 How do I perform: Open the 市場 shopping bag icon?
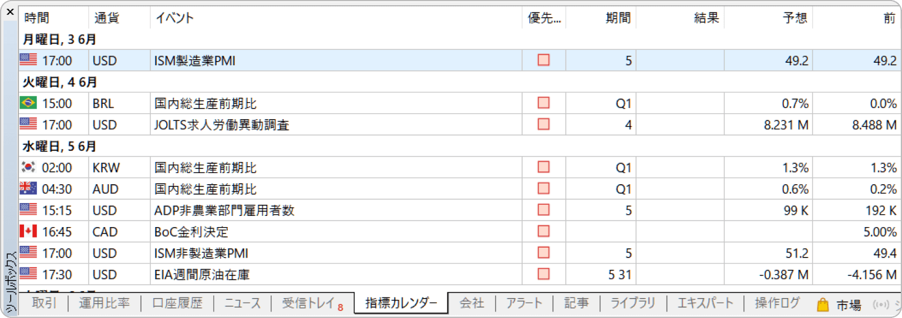click(823, 304)
